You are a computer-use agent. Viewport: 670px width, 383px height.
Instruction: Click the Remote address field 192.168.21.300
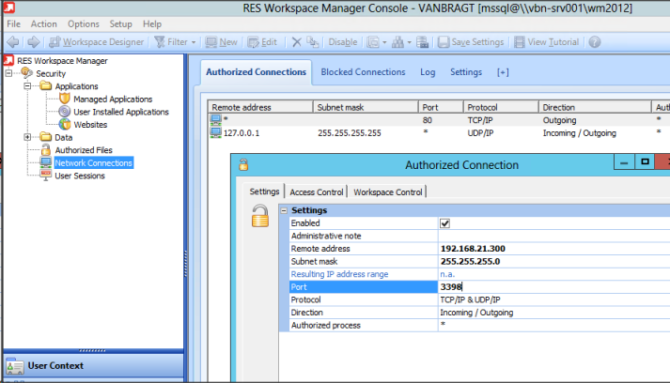pos(553,249)
